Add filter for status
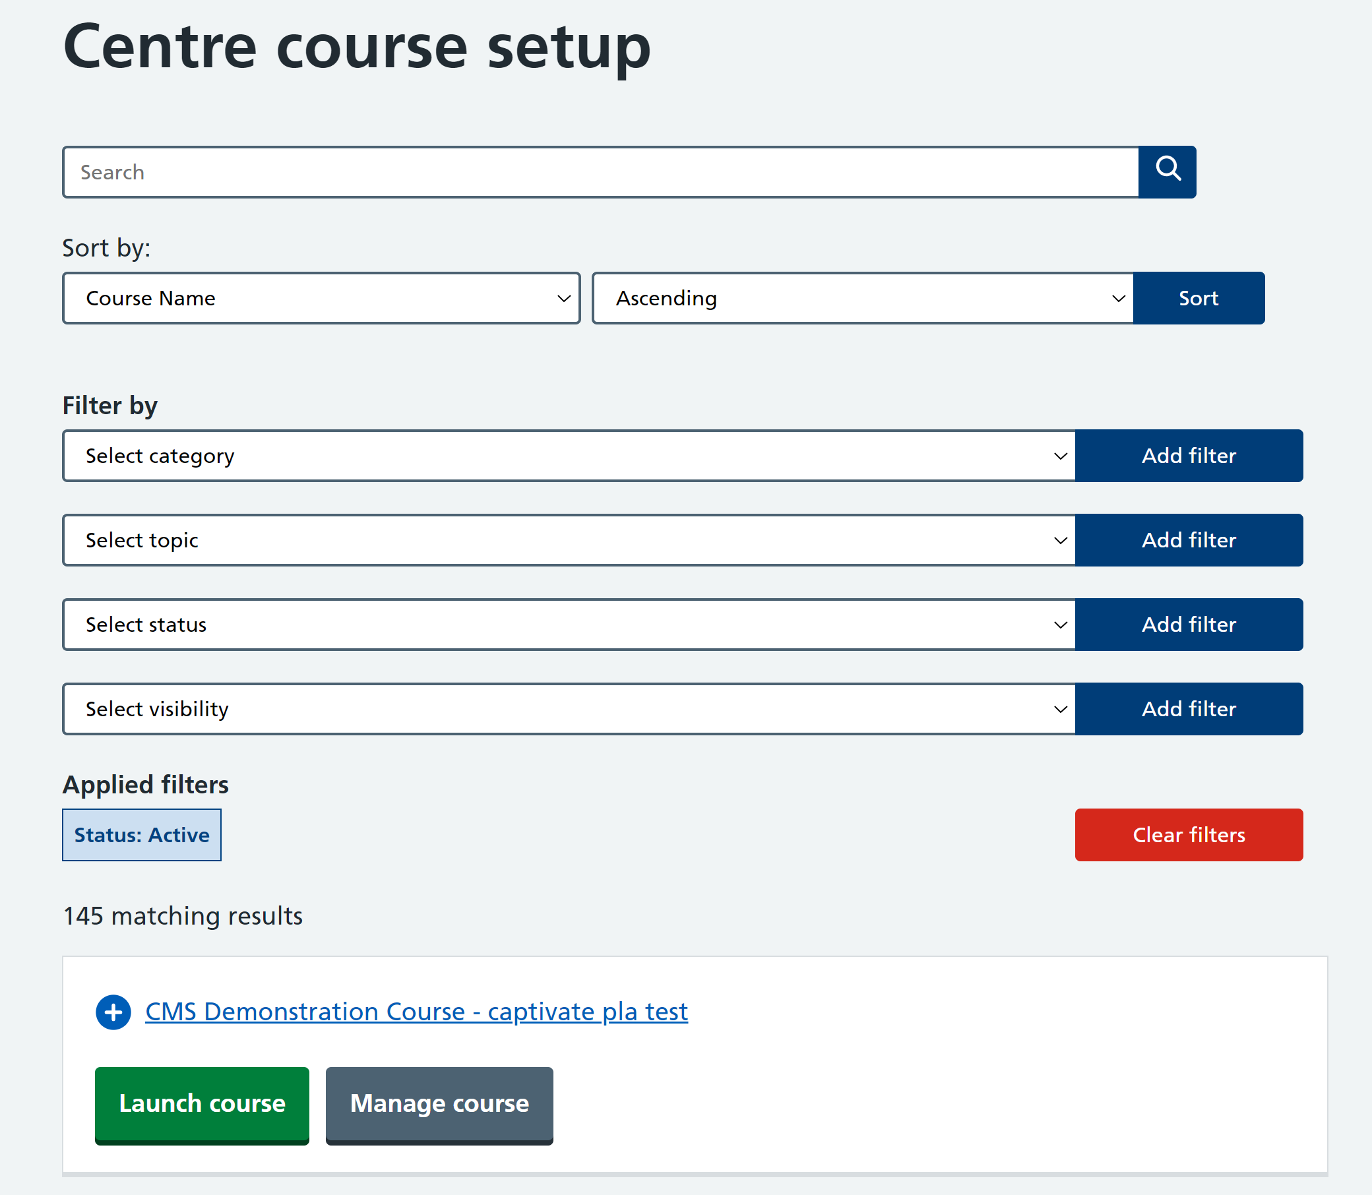Image resolution: width=1372 pixels, height=1195 pixels. point(1188,625)
